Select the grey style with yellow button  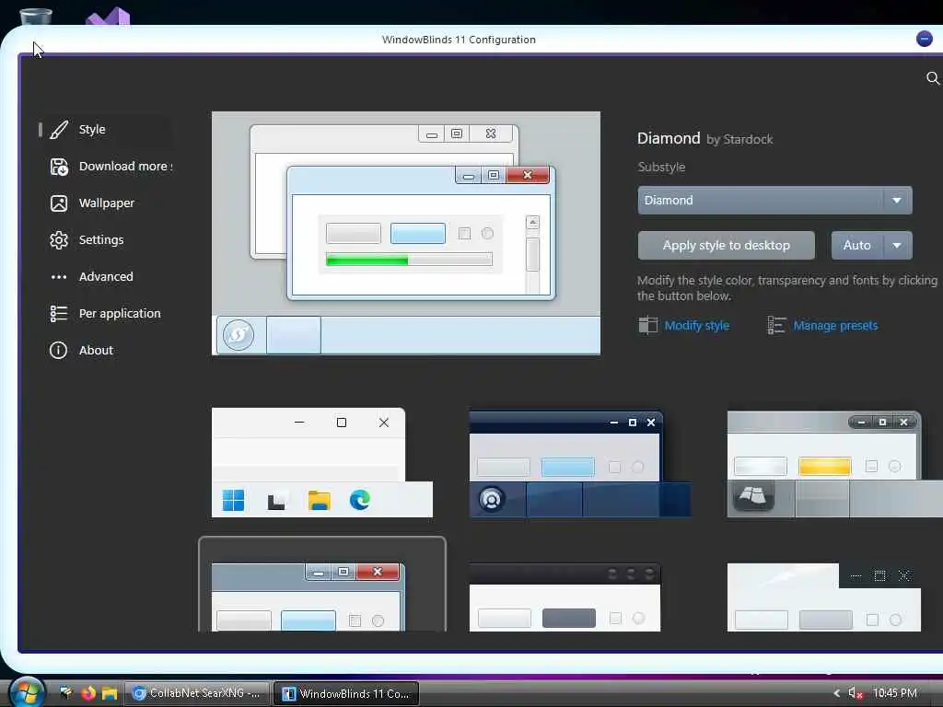(834, 464)
